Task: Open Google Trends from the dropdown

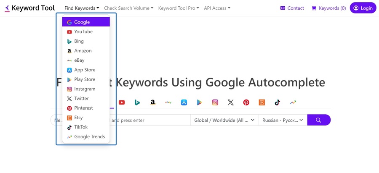Action: point(86,136)
